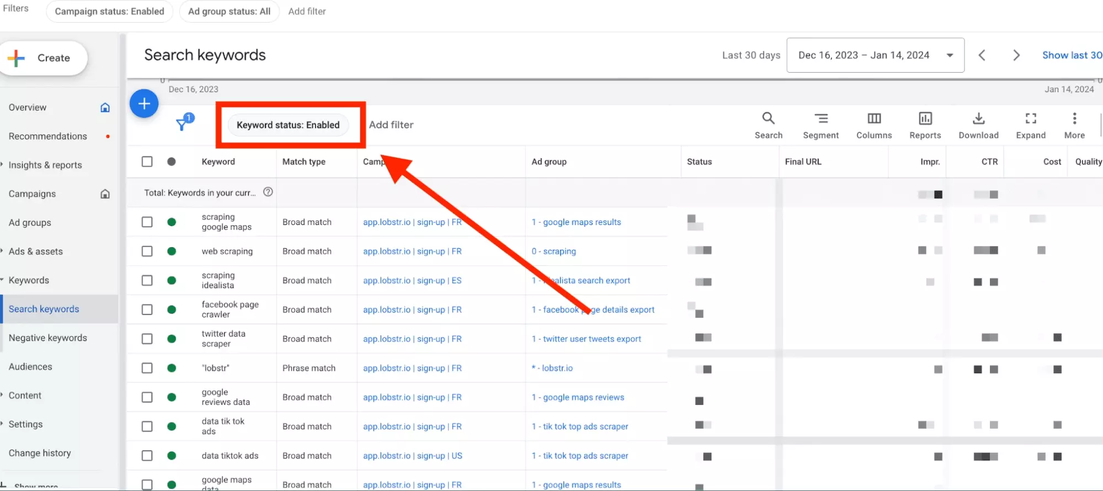Open the Segment tool
The height and width of the screenshot is (491, 1103).
(x=820, y=119)
